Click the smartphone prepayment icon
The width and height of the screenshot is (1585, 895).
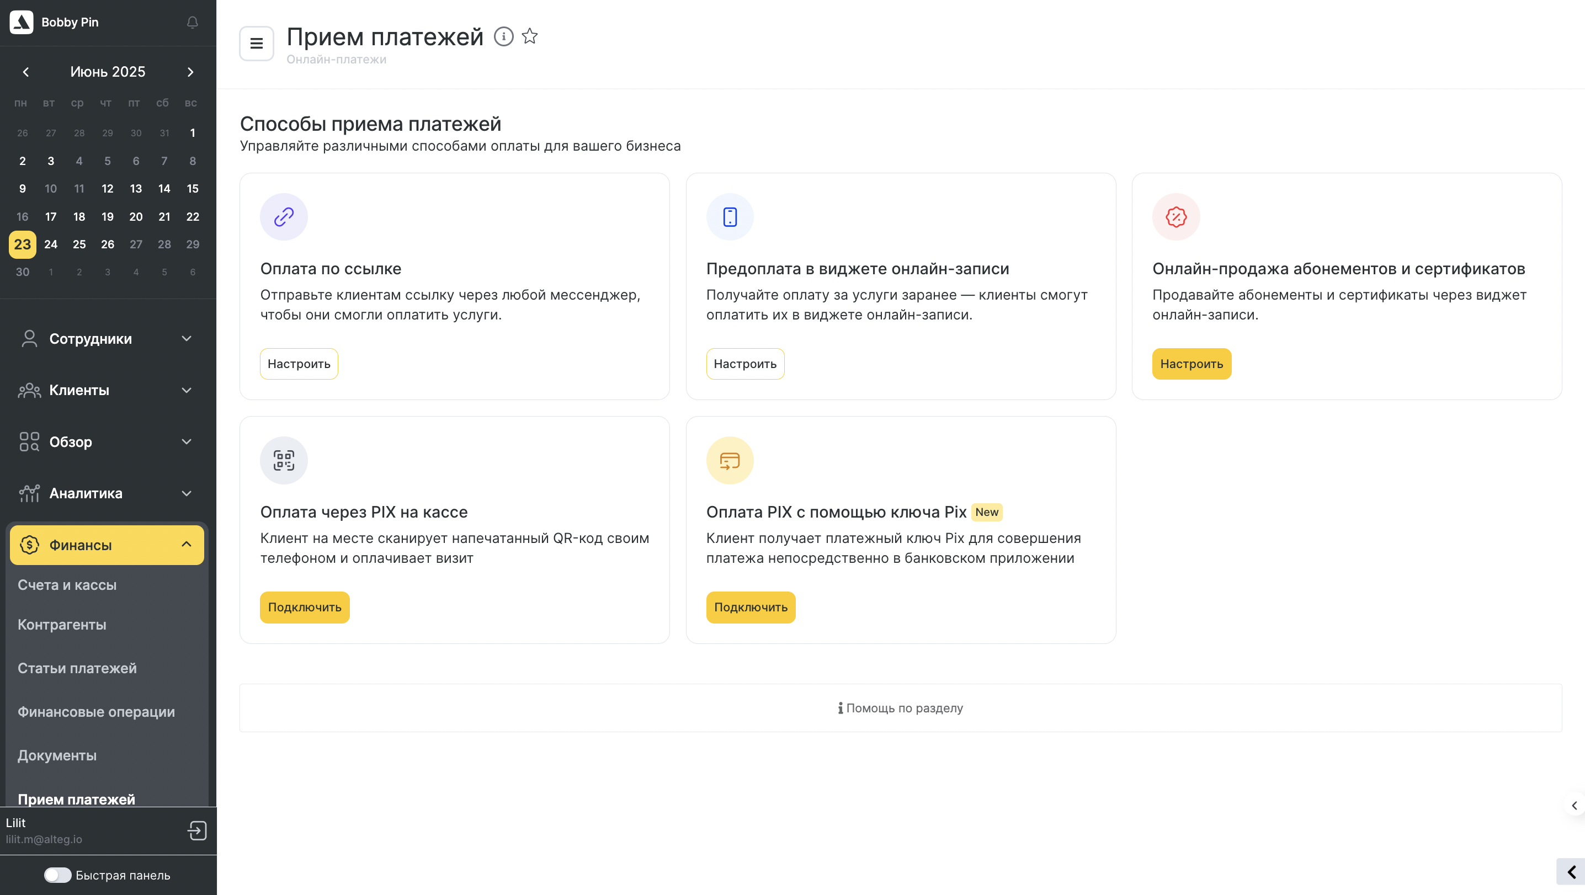[730, 216]
